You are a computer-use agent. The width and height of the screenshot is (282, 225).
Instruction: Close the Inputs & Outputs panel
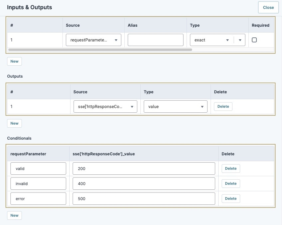[x=268, y=8]
